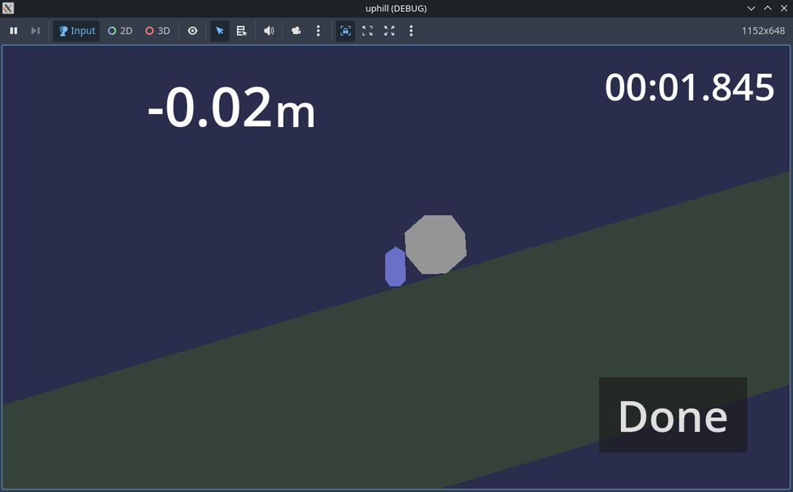
Task: Pause the running game
Action: tap(13, 31)
